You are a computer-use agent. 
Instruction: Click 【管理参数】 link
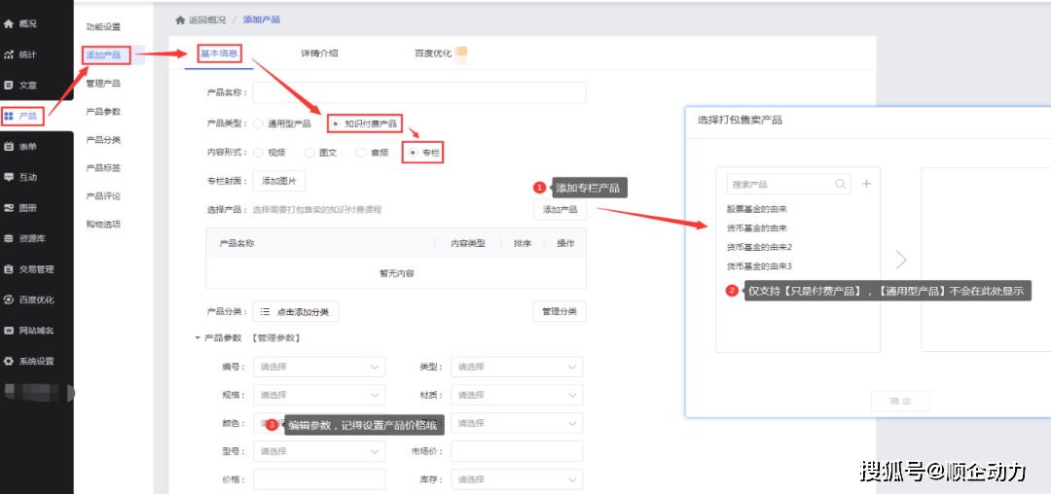[275, 338]
